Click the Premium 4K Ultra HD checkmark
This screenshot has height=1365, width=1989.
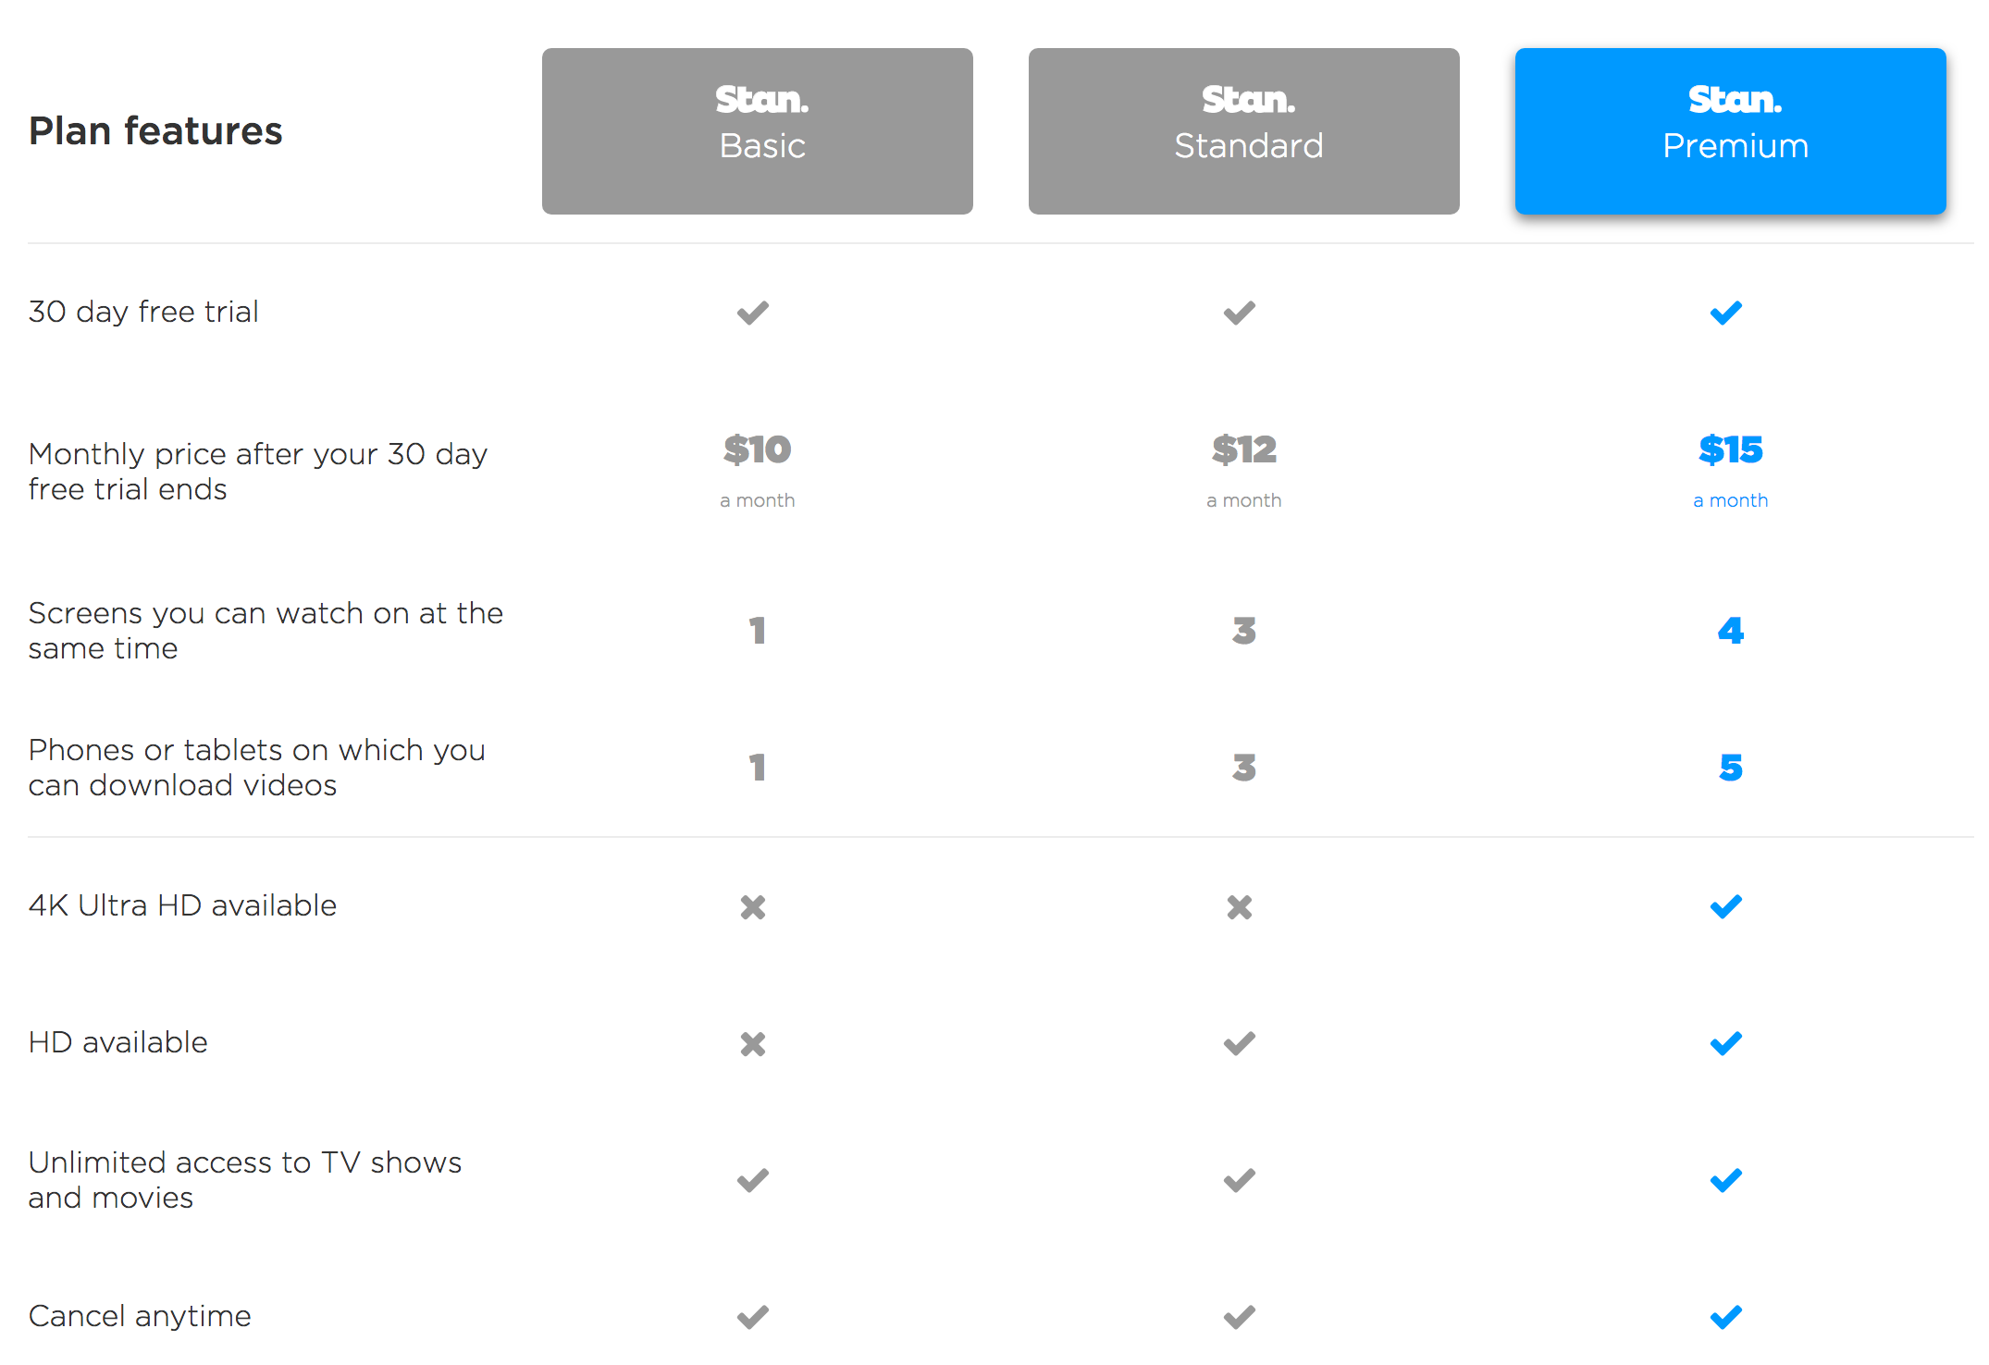[1726, 906]
